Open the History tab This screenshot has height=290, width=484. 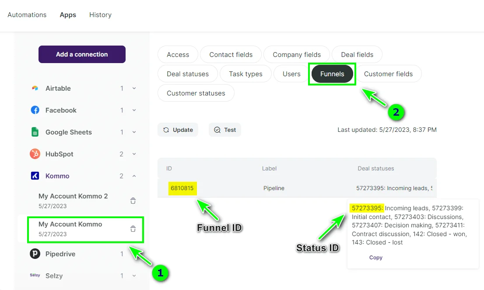pyautogui.click(x=100, y=14)
